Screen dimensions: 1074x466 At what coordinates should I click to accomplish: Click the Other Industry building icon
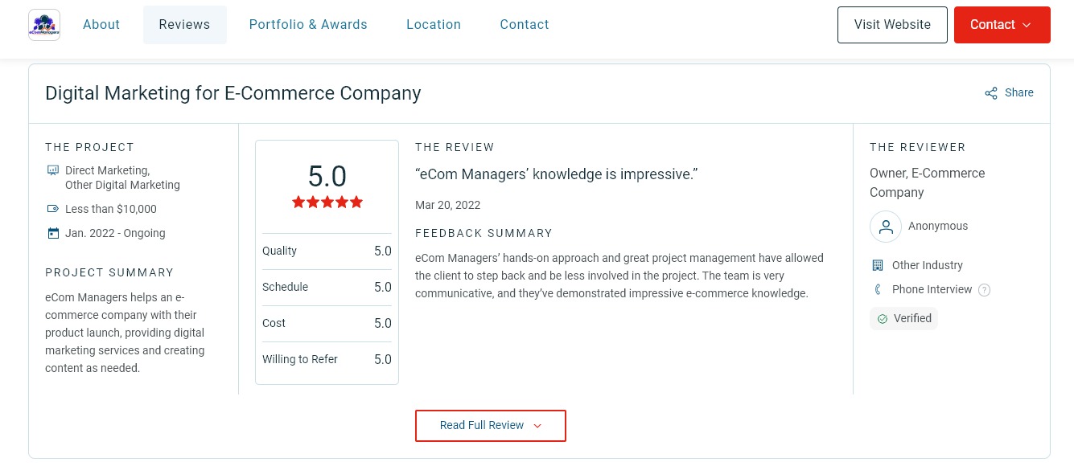pos(878,265)
